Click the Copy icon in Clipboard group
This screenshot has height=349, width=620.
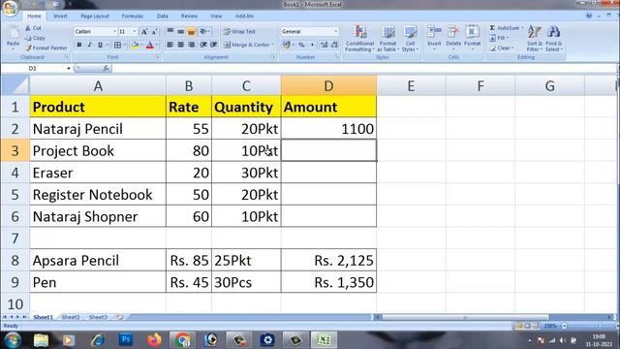tap(28, 38)
